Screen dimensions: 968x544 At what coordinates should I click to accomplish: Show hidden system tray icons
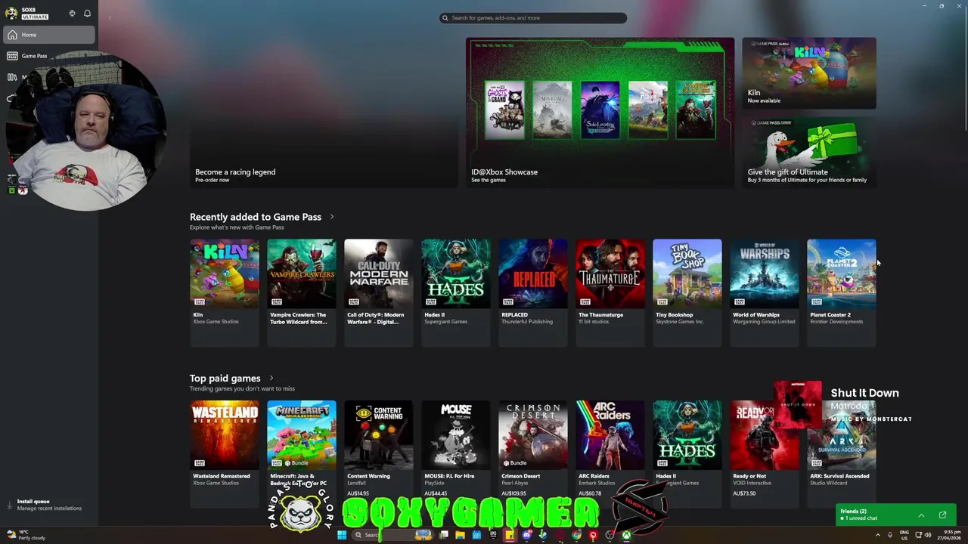878,535
